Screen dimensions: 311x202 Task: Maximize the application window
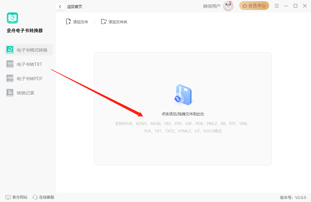point(295,6)
